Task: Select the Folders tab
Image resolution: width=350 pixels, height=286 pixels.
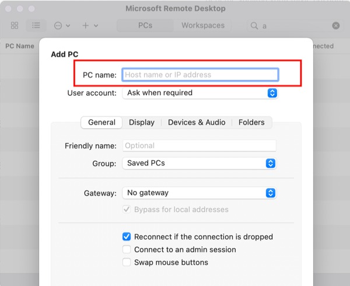Action: (x=251, y=122)
